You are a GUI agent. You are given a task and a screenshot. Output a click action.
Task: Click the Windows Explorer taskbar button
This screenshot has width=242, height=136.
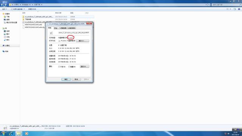click(19, 133)
